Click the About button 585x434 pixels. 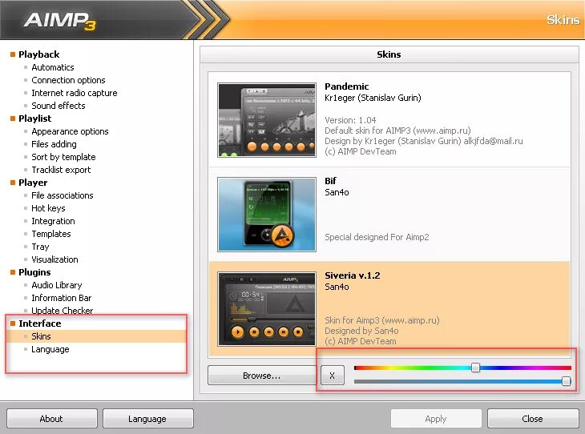(51, 419)
